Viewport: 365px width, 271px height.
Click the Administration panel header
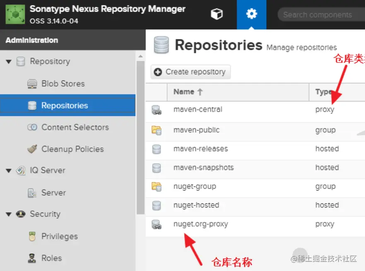[73, 40]
